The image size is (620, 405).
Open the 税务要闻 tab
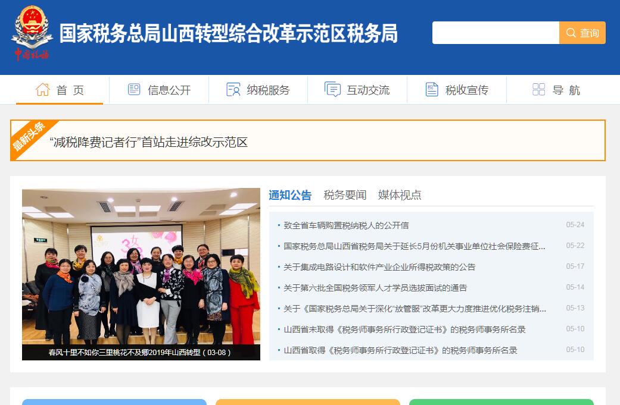pyautogui.click(x=345, y=195)
